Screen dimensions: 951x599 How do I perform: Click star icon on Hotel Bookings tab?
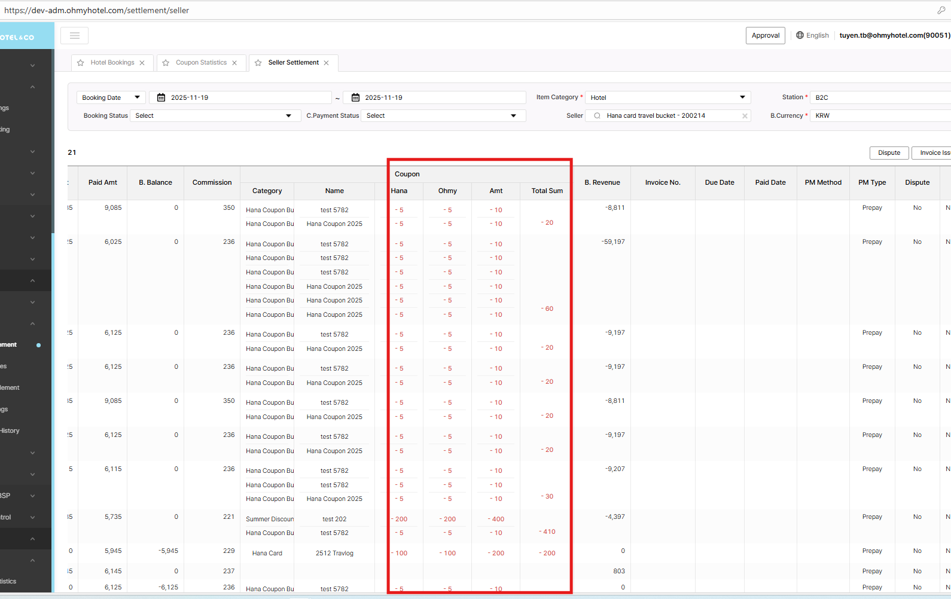pos(81,63)
